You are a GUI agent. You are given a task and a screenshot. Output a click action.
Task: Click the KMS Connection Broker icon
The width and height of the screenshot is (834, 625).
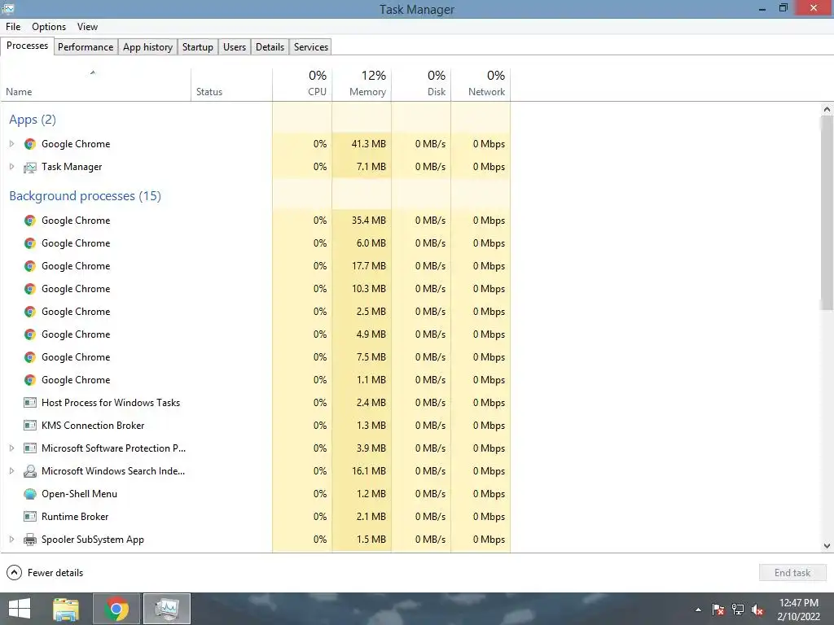click(30, 426)
